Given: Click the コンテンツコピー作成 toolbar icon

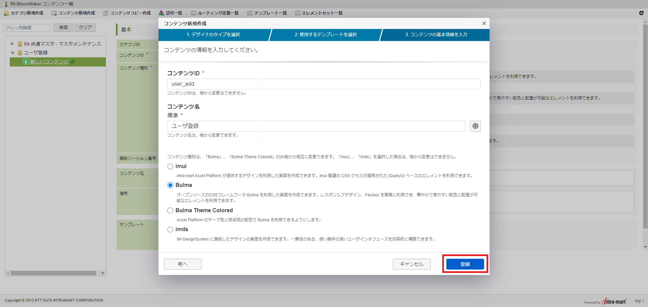Looking at the screenshot, I should [106, 13].
